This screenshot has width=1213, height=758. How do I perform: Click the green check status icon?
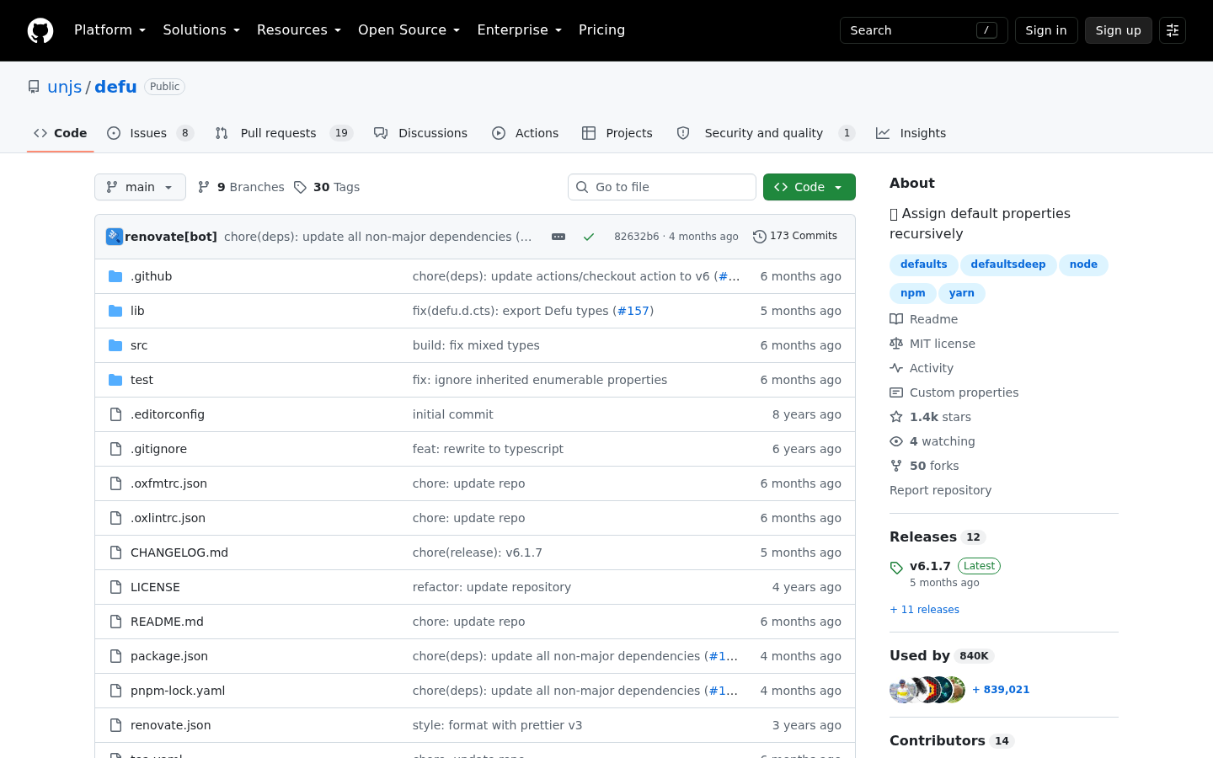click(x=589, y=237)
